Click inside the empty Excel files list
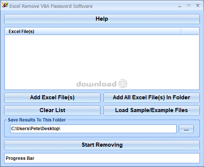Viewport: 204px width, 167px height. point(102,62)
